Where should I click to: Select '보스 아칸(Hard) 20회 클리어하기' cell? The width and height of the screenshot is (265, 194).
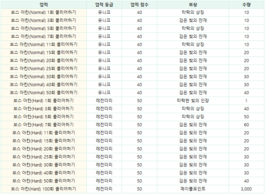pos(44,149)
